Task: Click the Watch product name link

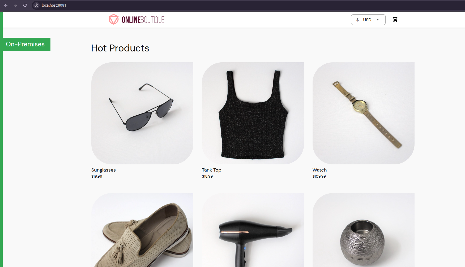Action: (319, 170)
